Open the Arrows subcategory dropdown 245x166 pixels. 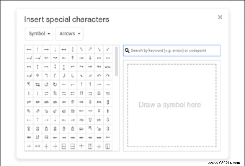[x=69, y=34]
